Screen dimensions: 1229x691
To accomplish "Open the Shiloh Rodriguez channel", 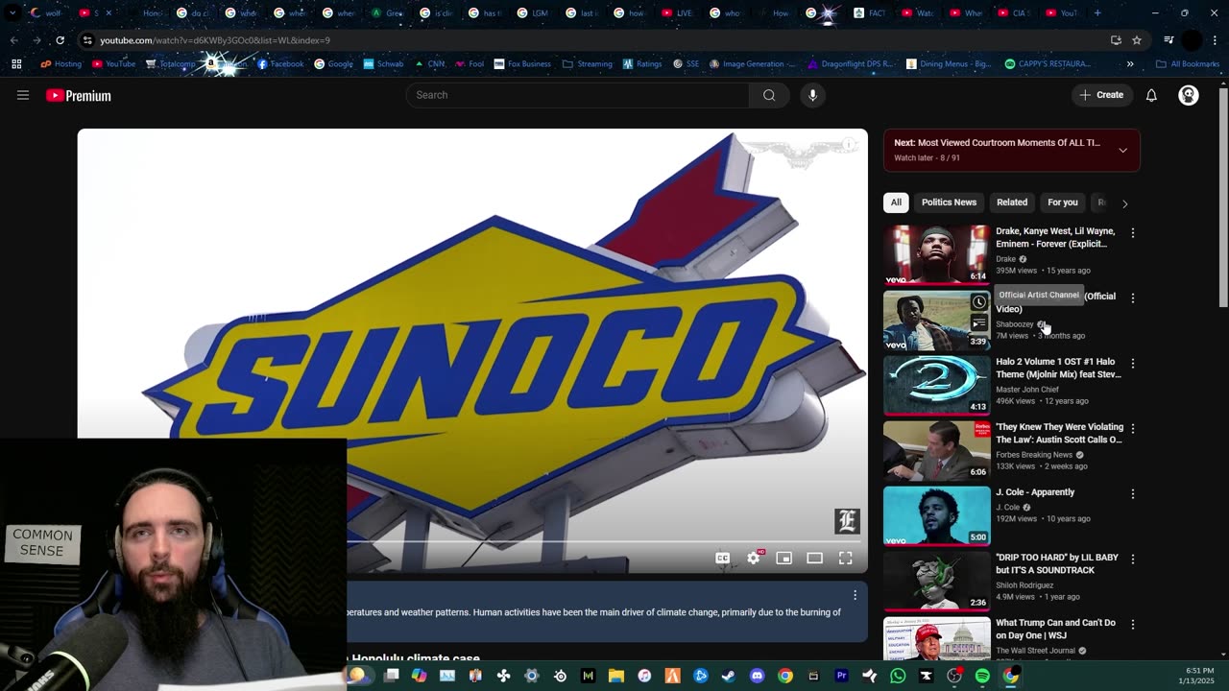I will [x=1024, y=585].
